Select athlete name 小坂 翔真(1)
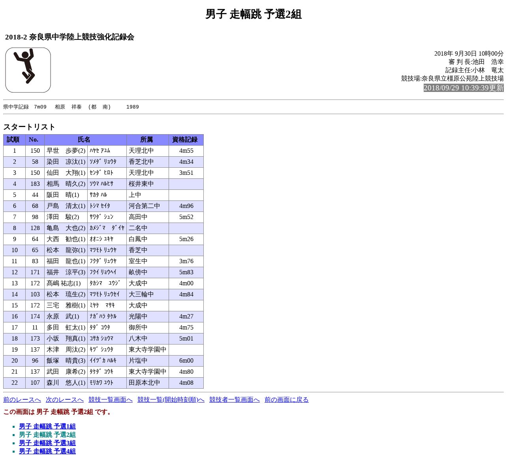This screenshot has width=507, height=455. (x=66, y=339)
